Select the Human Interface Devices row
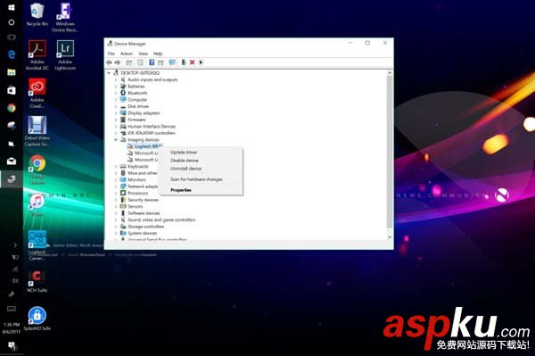535x356 pixels. click(x=148, y=127)
